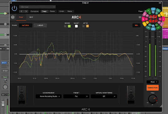Click the B 17 send slot
The image size is (168, 114).
click(4, 63)
